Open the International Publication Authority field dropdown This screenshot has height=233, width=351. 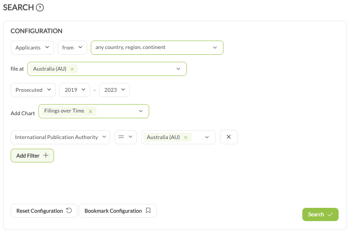click(x=61, y=137)
